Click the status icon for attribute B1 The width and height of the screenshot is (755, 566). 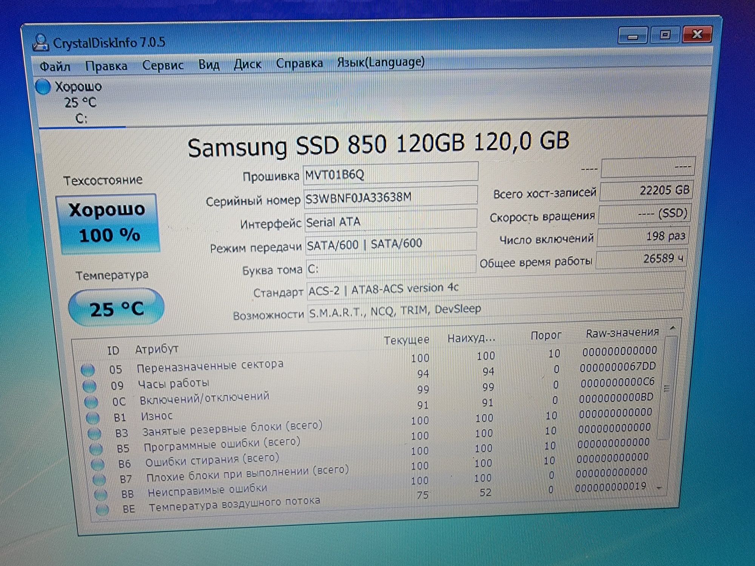[x=92, y=418]
